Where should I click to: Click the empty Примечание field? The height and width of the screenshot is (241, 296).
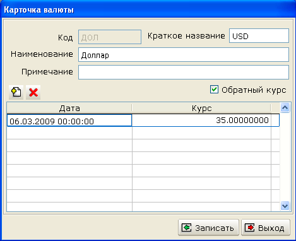pos(184,73)
